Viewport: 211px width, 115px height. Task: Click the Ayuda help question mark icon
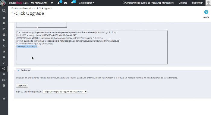pos(206,12)
